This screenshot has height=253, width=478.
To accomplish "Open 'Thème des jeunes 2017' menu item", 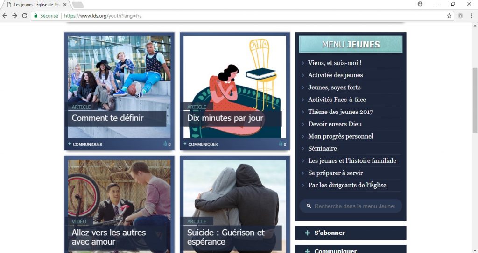I will coord(340,112).
